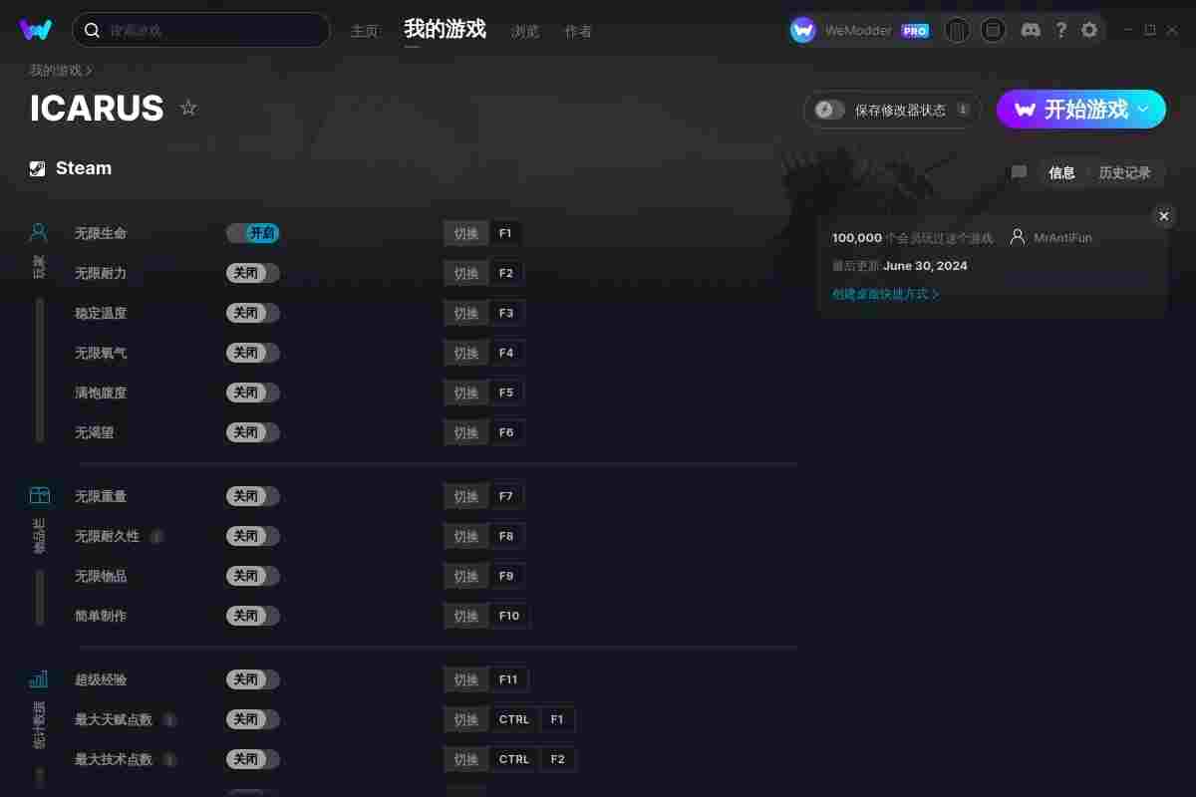Go to 主页 tab
This screenshot has width=1196, height=797.
click(365, 31)
